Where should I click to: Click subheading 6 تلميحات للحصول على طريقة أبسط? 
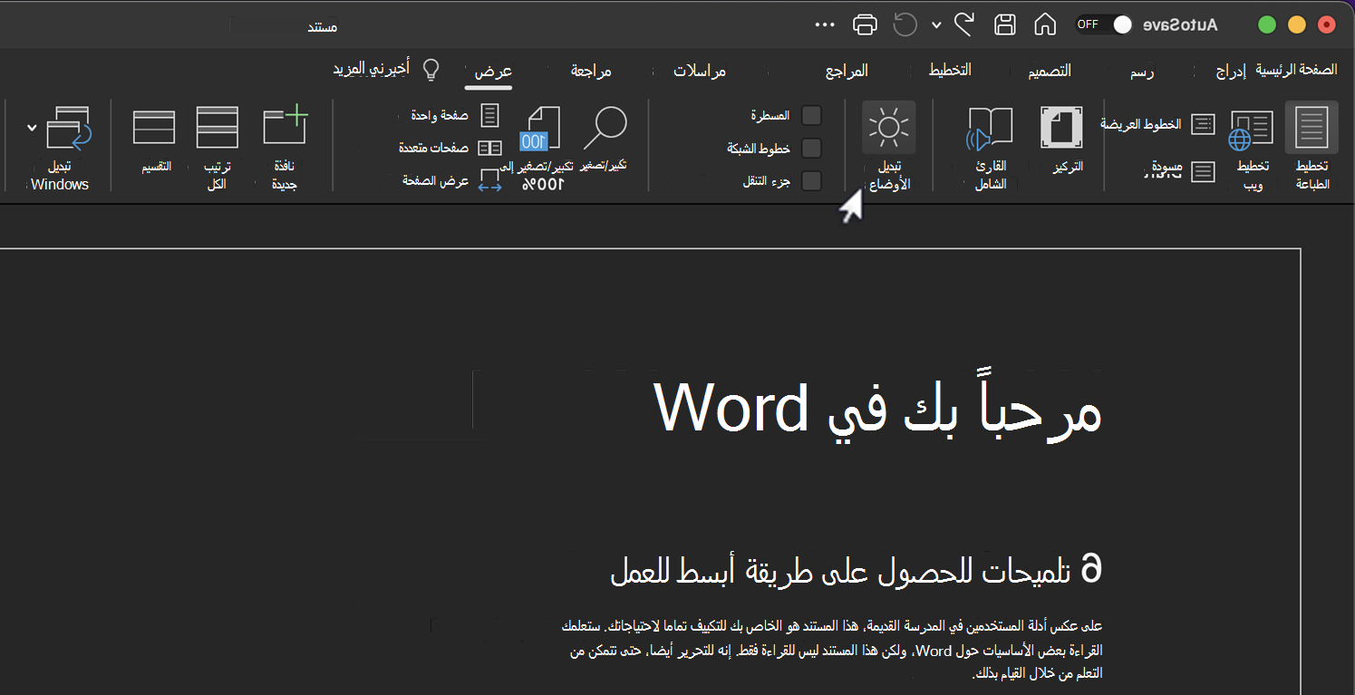[x=857, y=570]
